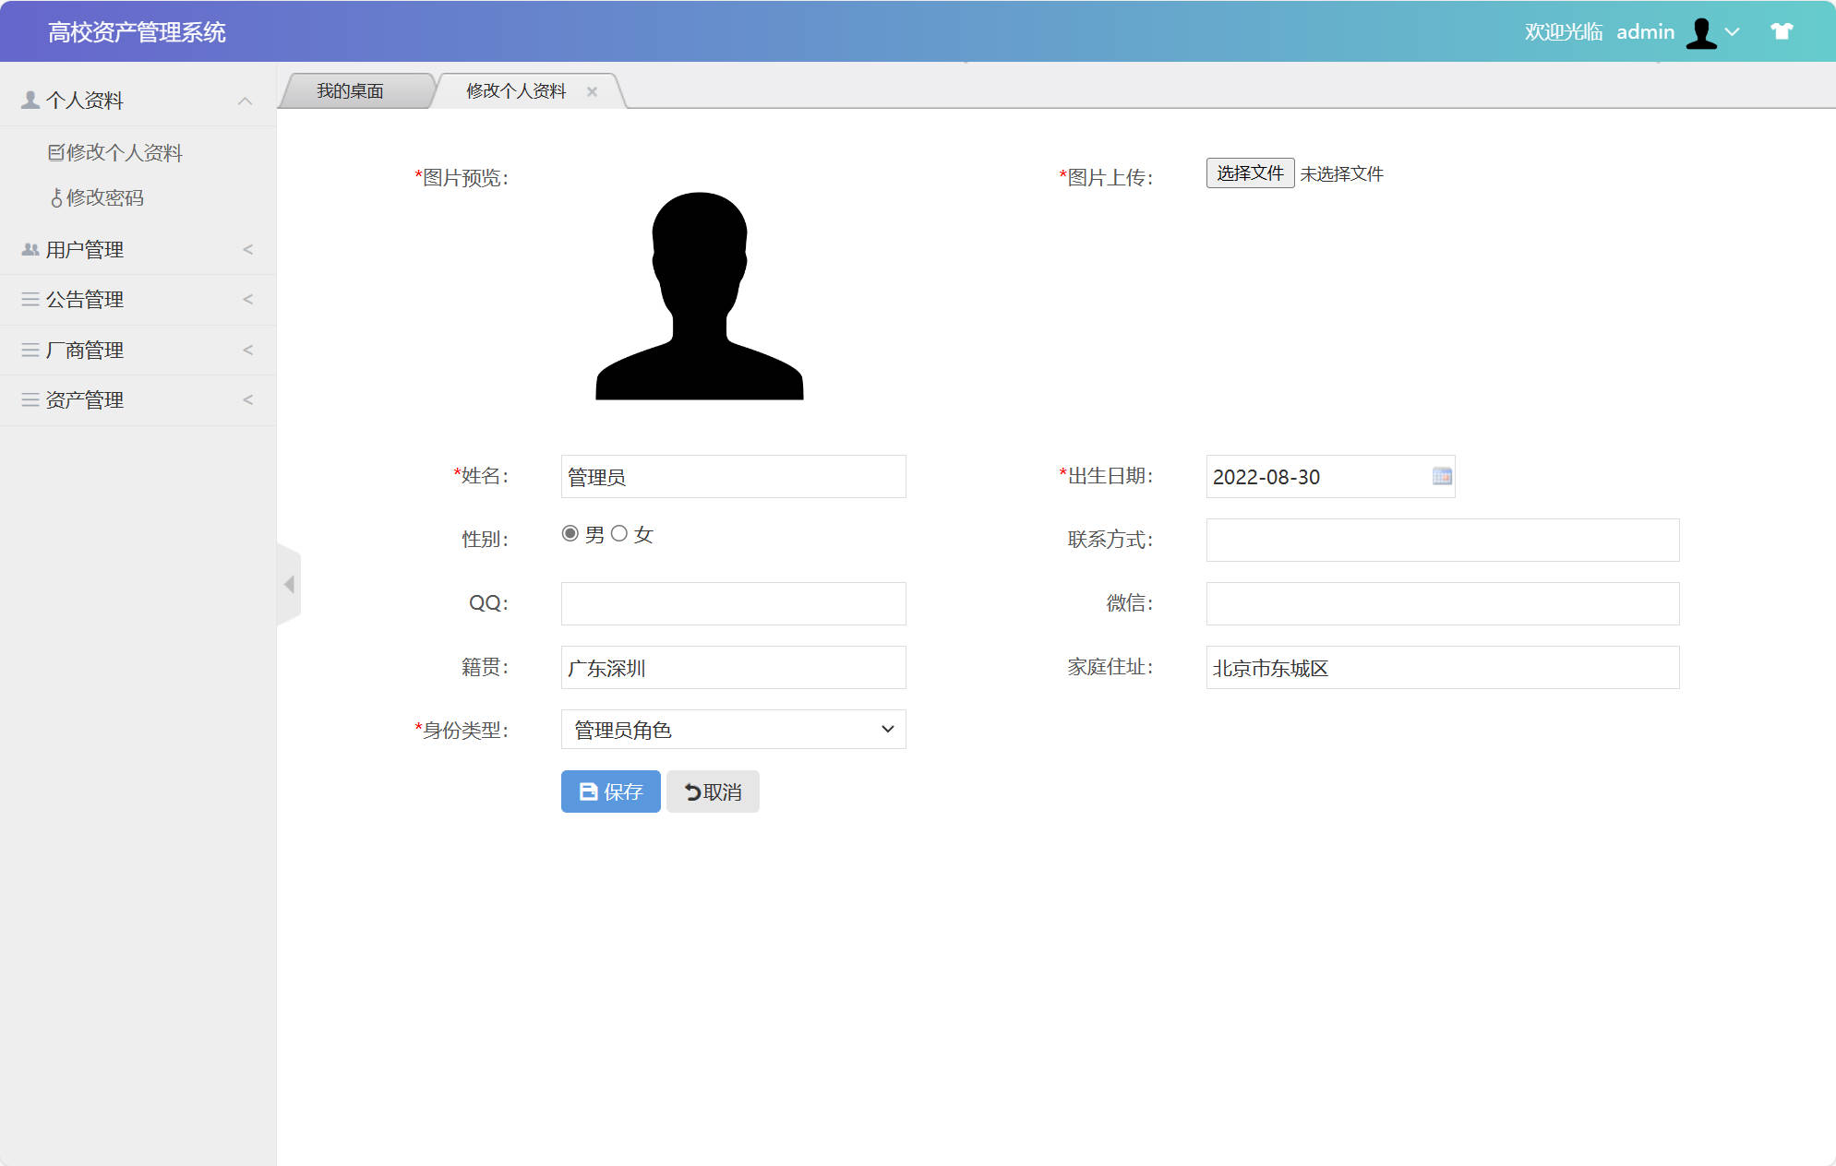Collapse the 个人资料 section chevron
The height and width of the screenshot is (1166, 1836).
[x=246, y=100]
